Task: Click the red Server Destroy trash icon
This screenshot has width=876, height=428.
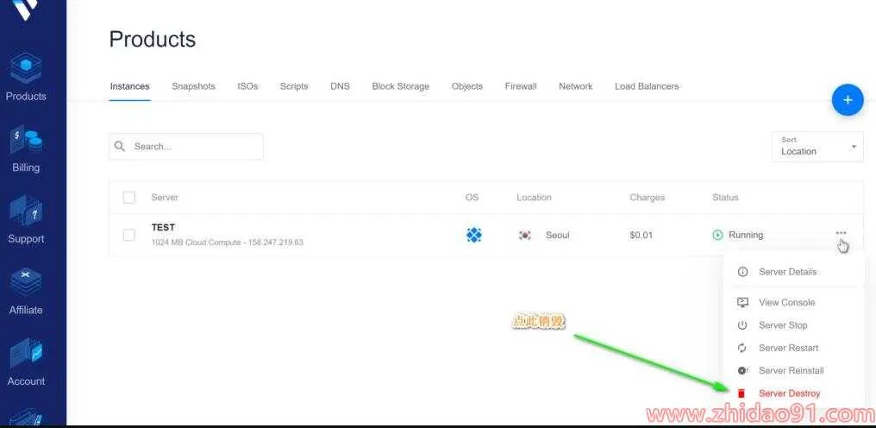Action: click(741, 393)
